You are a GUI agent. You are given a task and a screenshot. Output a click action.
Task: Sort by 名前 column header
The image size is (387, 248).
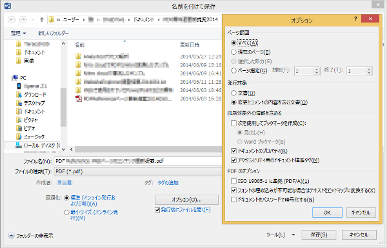79,45
